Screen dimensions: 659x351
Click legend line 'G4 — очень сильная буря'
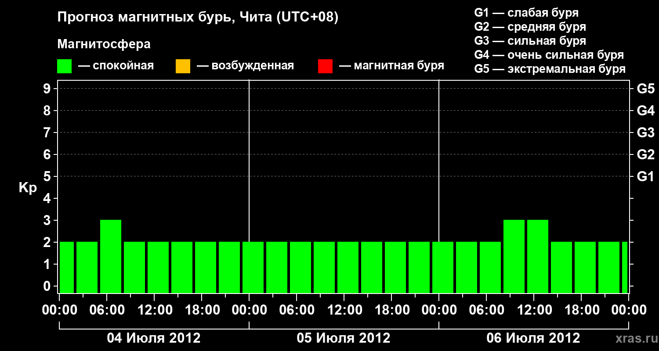(549, 55)
